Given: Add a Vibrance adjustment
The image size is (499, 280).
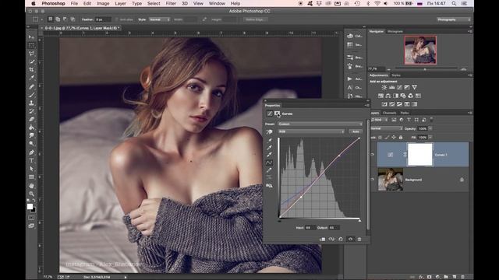Looking at the screenshot, I should 414,87.
